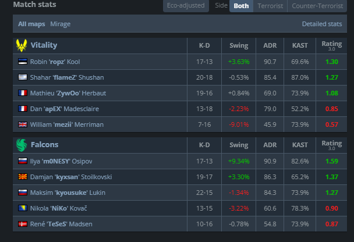
Task: Switch side filter to Terrorist
Action: (271, 6)
